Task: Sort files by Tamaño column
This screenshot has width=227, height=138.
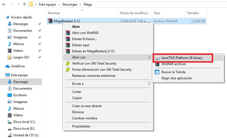Action: (x=193, y=13)
